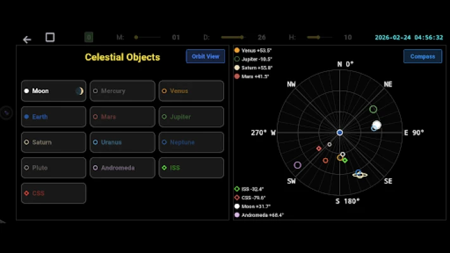Click the blue Earth center dot on chart
This screenshot has height=253, width=450.
[x=340, y=132]
